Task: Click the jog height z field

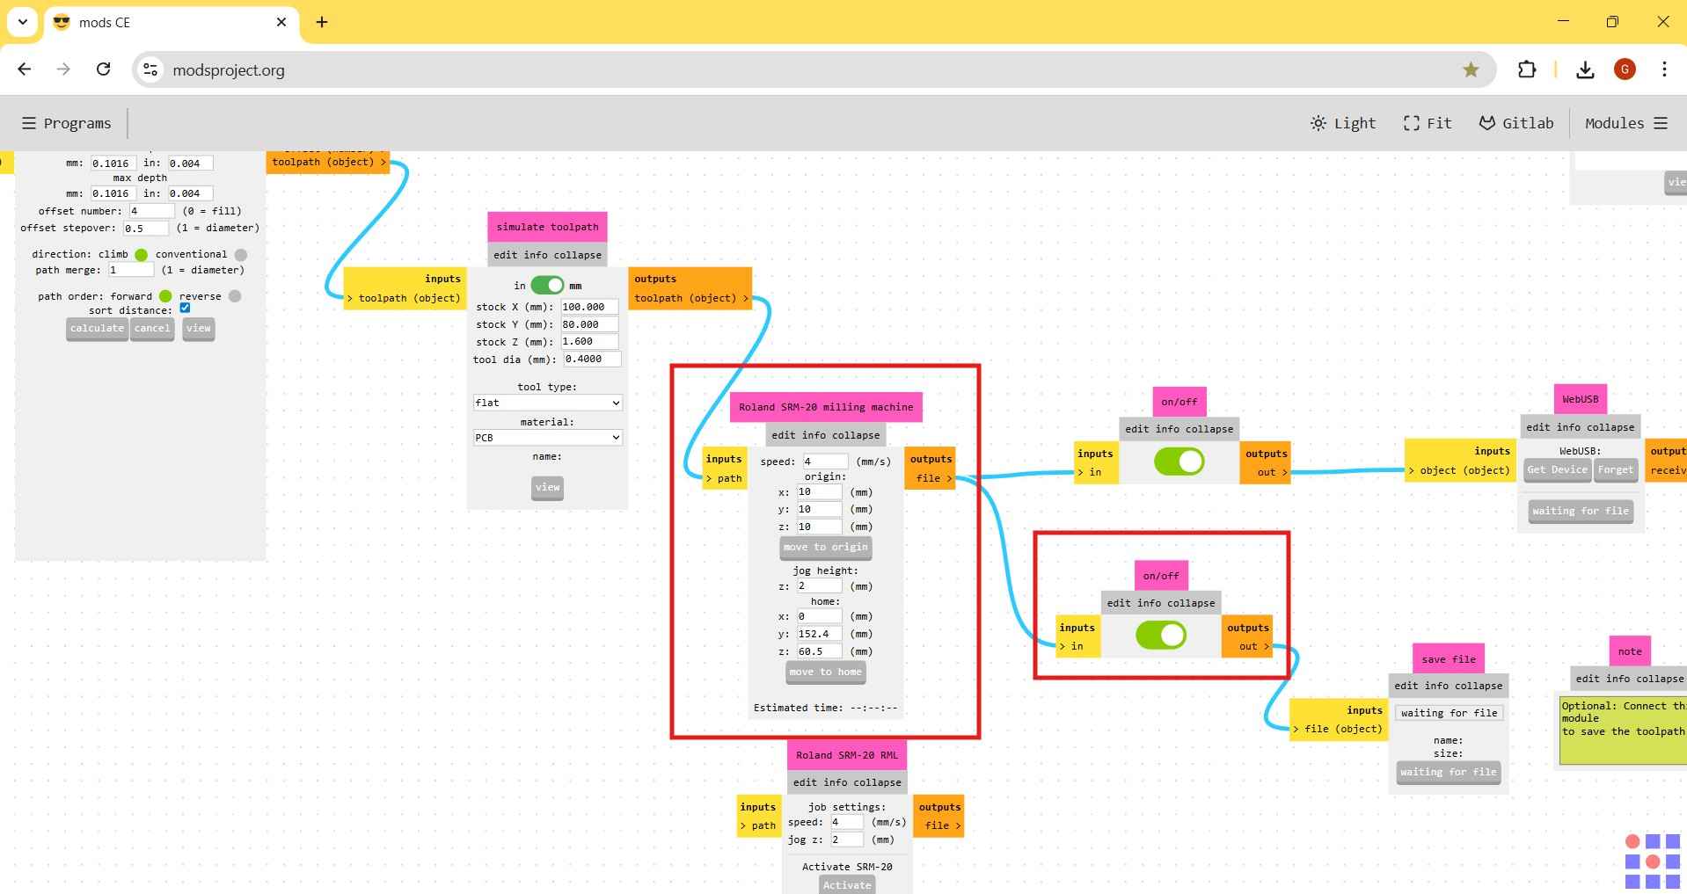Action: pyautogui.click(x=819, y=586)
